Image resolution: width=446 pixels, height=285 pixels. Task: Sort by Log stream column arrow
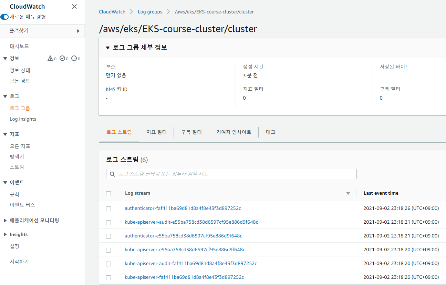pos(348,193)
